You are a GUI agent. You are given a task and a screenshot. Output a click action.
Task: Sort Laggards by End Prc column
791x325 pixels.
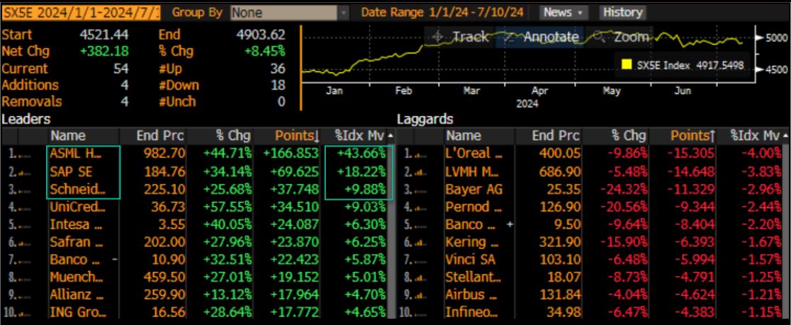[556, 135]
